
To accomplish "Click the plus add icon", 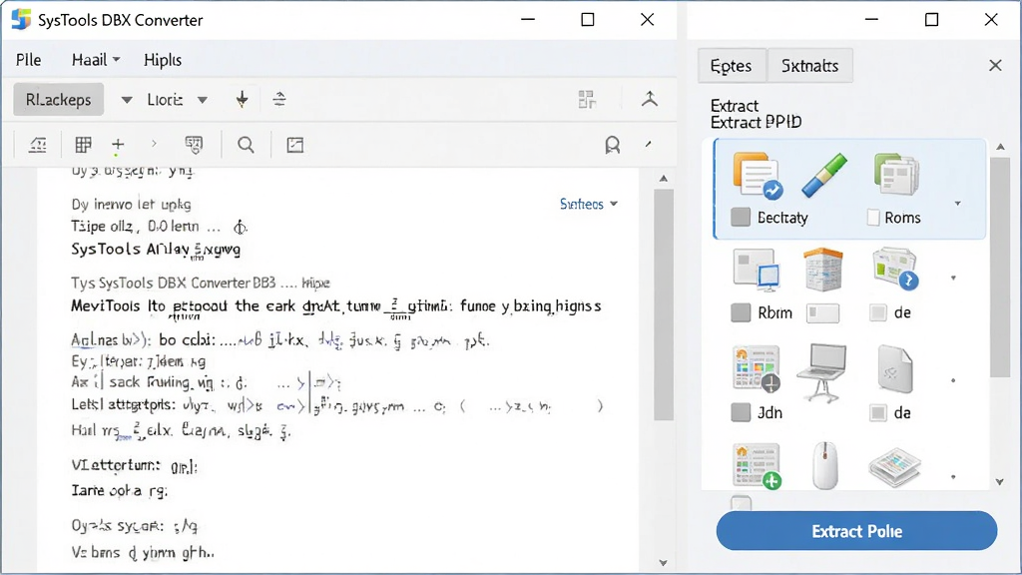I will point(118,145).
